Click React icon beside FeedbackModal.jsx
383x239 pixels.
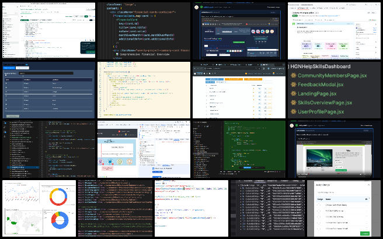click(293, 85)
